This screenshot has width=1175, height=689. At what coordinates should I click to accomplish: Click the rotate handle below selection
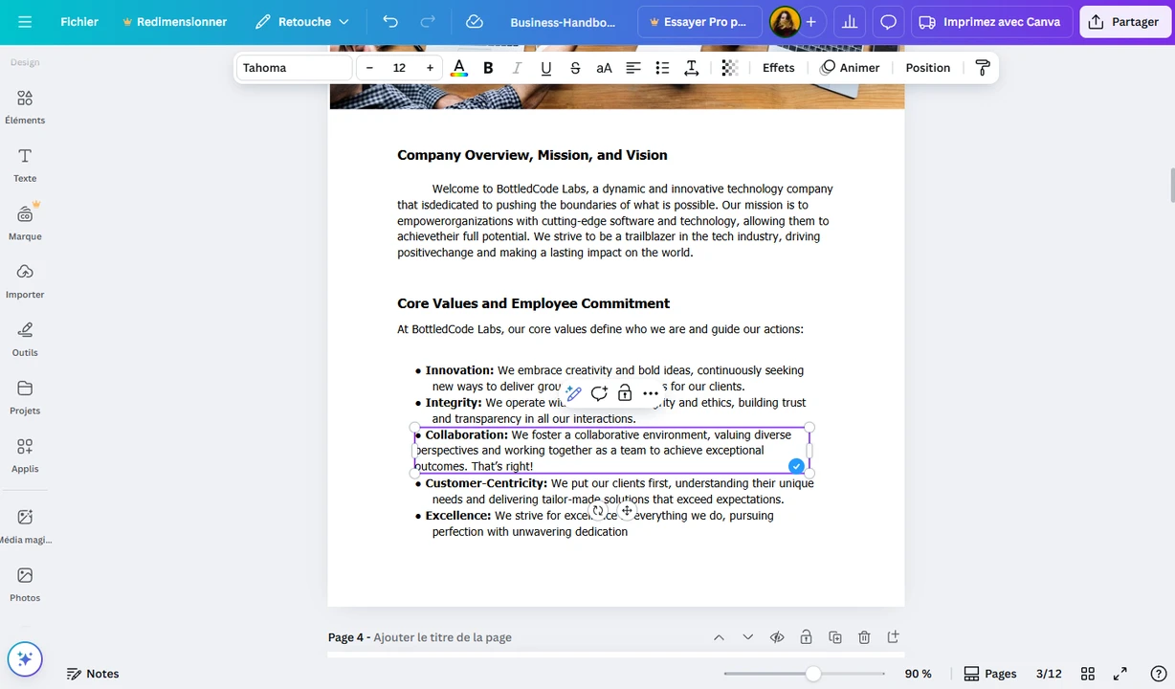tap(598, 511)
